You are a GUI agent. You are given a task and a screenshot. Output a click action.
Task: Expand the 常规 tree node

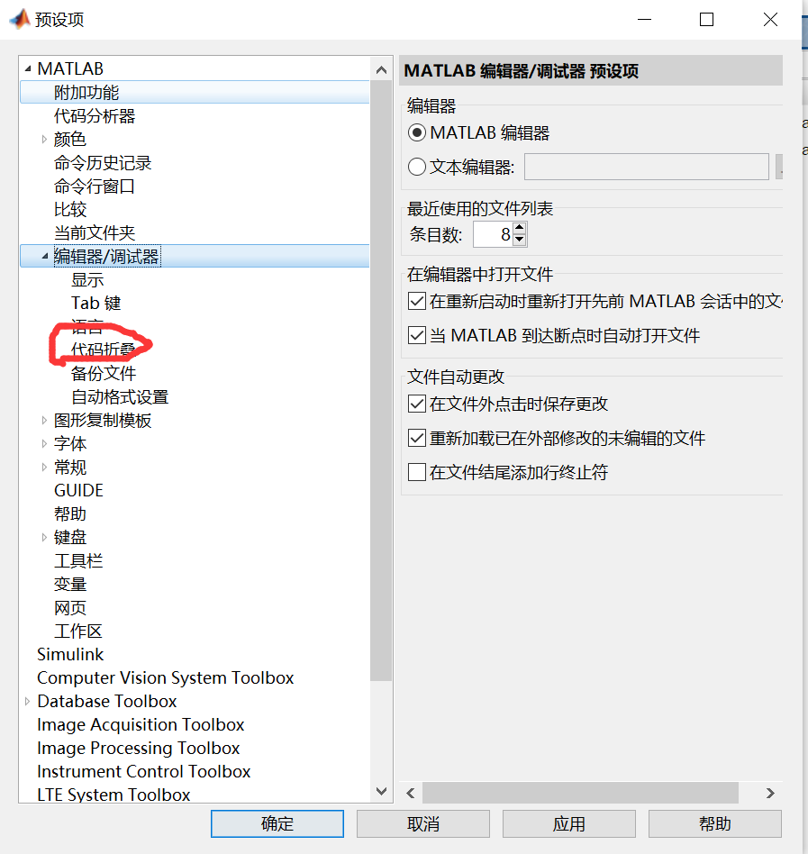pos(44,468)
